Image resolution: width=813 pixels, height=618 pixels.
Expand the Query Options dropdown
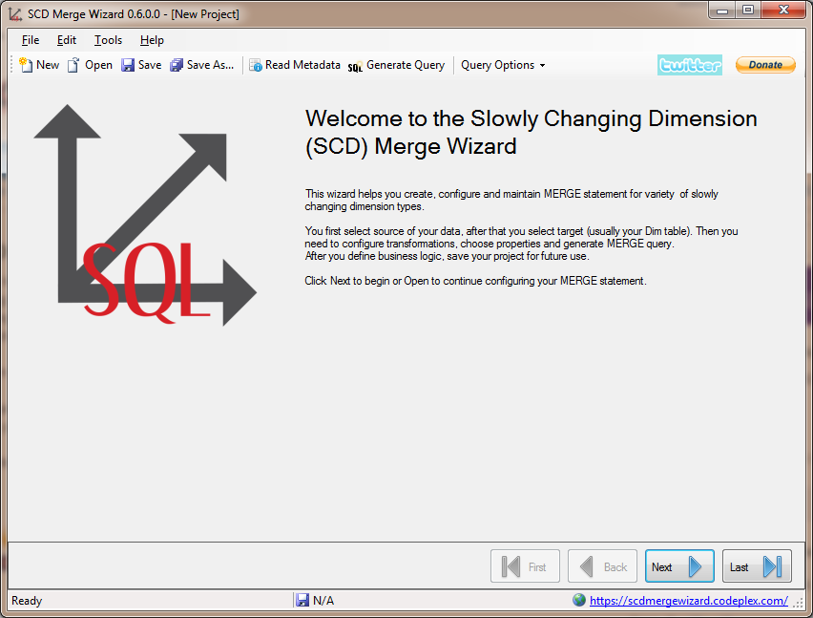pyautogui.click(x=503, y=65)
